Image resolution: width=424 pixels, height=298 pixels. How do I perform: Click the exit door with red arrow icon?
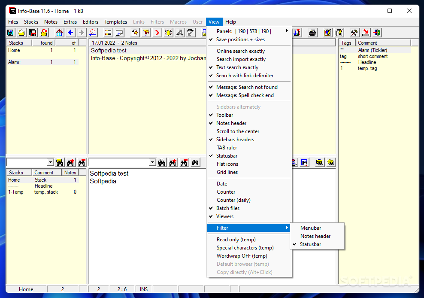377,33
